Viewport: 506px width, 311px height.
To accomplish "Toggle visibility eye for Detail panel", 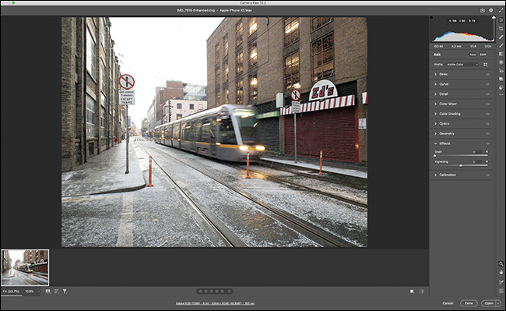I will pyautogui.click(x=487, y=94).
